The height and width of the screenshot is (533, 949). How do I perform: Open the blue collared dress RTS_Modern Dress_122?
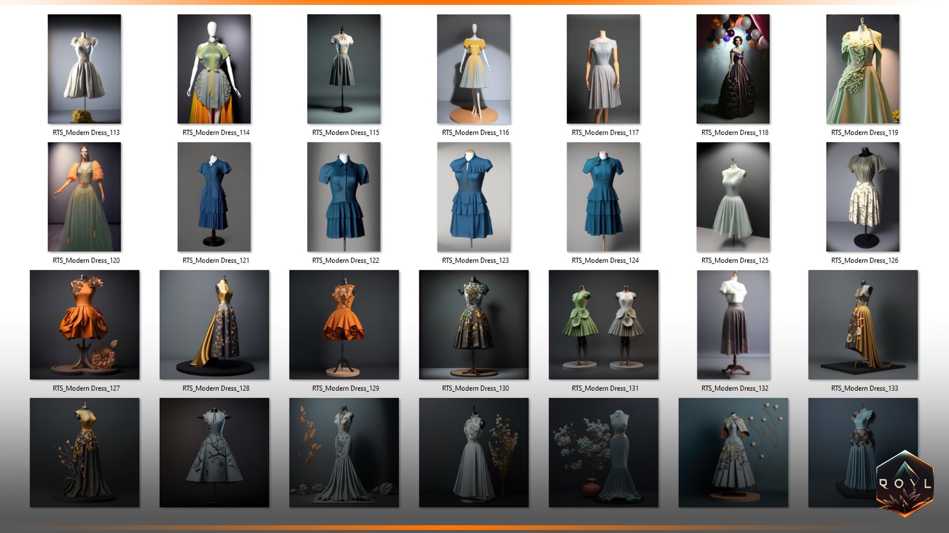(344, 196)
